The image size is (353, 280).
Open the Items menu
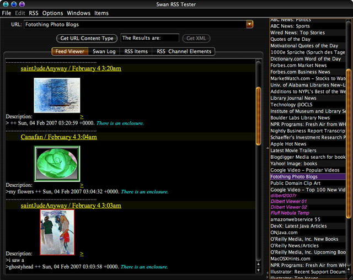click(101, 13)
